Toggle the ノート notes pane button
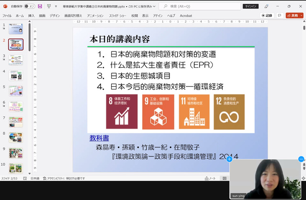The height and width of the screenshot is (200, 306). click(210, 178)
